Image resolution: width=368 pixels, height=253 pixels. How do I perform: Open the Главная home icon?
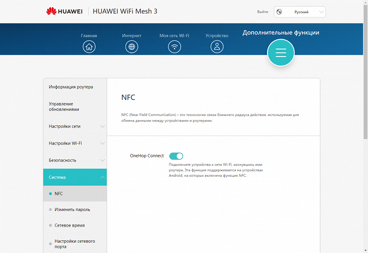pos(89,47)
